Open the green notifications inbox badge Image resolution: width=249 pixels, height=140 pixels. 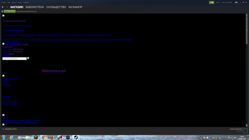(x=212, y=2)
